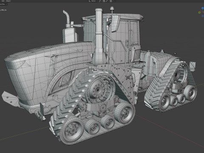Open the Object menu in viewport header
Image resolution: width=204 pixels, height=153 pixels.
[8, 1]
